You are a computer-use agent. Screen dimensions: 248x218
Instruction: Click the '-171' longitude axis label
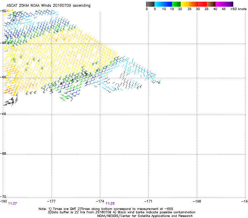point(148,201)
